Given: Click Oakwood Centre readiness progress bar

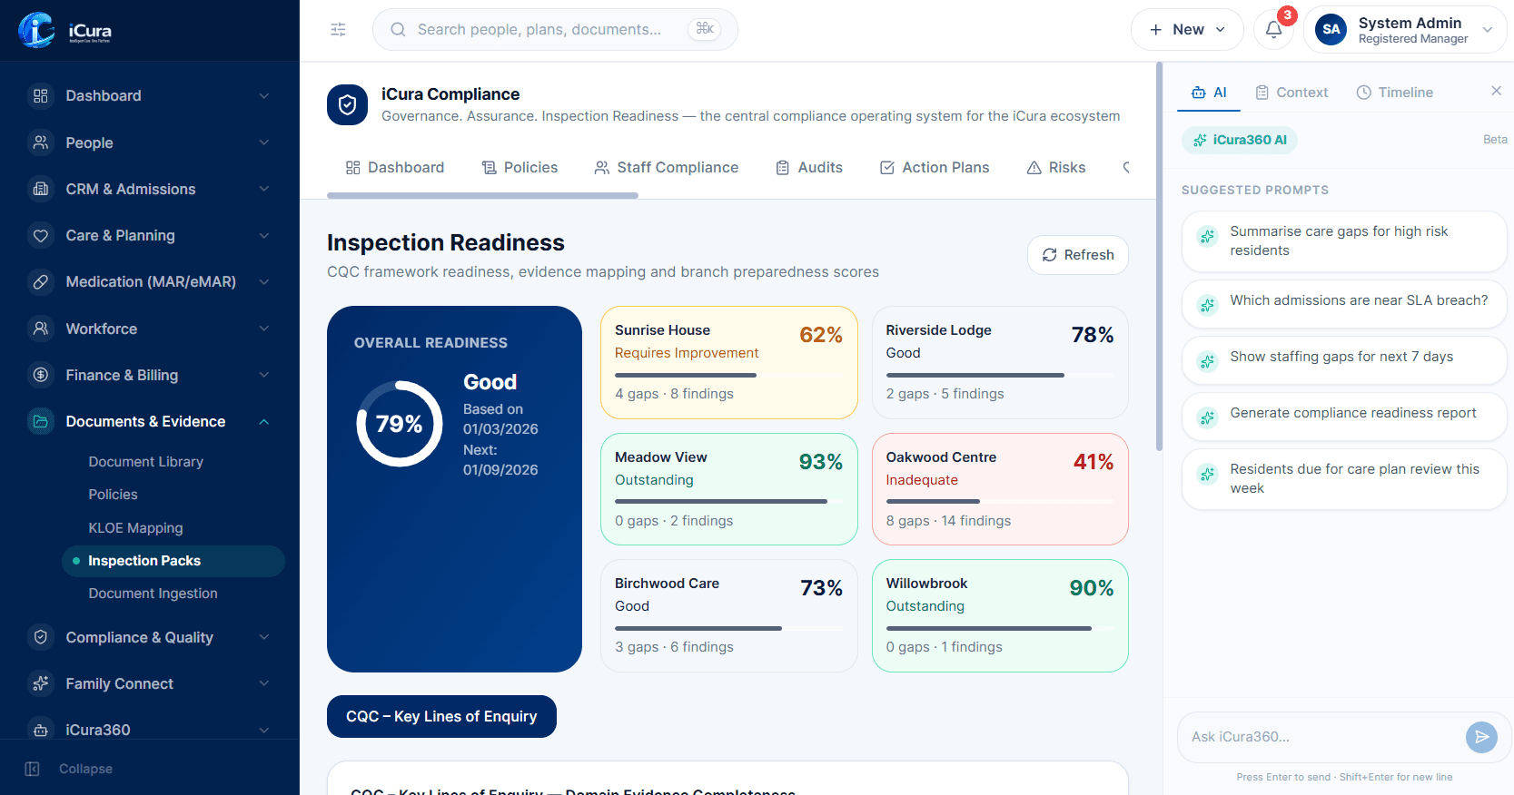Looking at the screenshot, I should [x=1000, y=501].
